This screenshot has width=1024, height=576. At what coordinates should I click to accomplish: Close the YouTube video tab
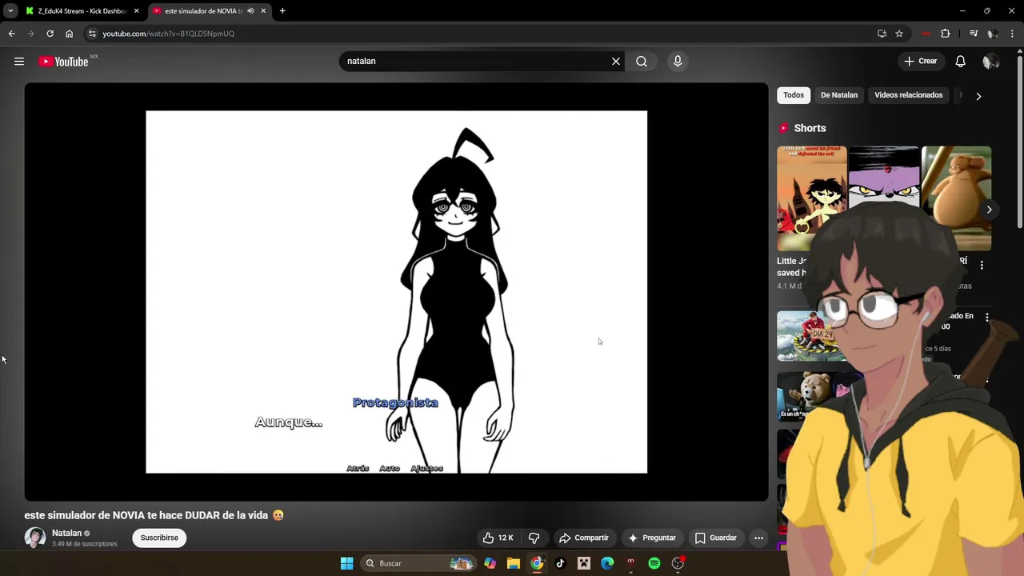click(x=263, y=11)
